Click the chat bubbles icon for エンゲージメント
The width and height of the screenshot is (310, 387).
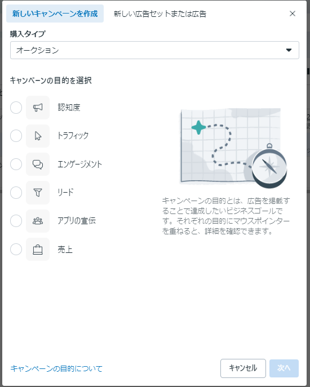(x=38, y=164)
